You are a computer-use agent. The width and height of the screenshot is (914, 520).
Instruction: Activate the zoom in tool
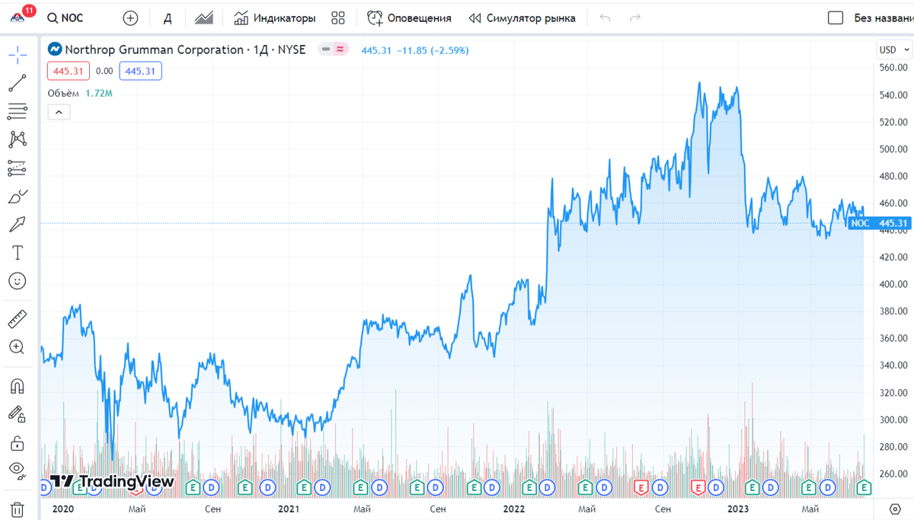[x=18, y=347]
